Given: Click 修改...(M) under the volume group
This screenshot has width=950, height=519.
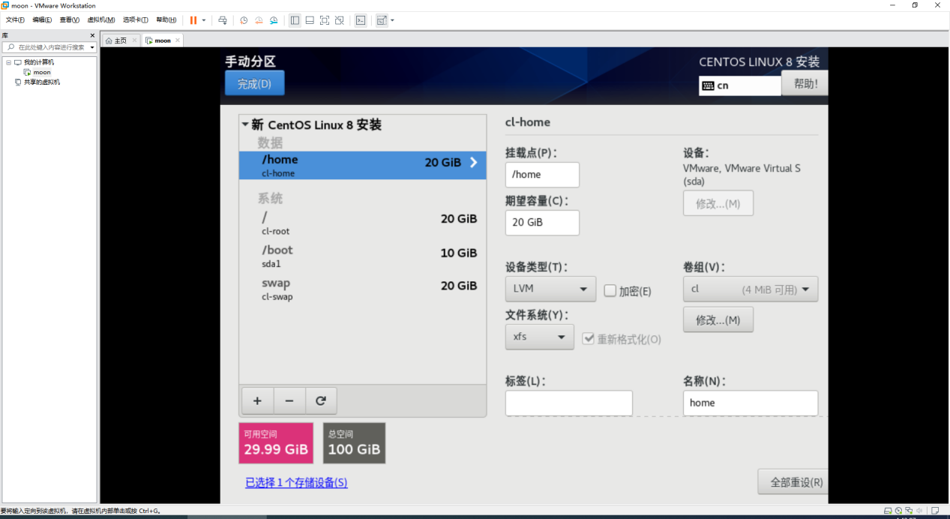Looking at the screenshot, I should 718,319.
